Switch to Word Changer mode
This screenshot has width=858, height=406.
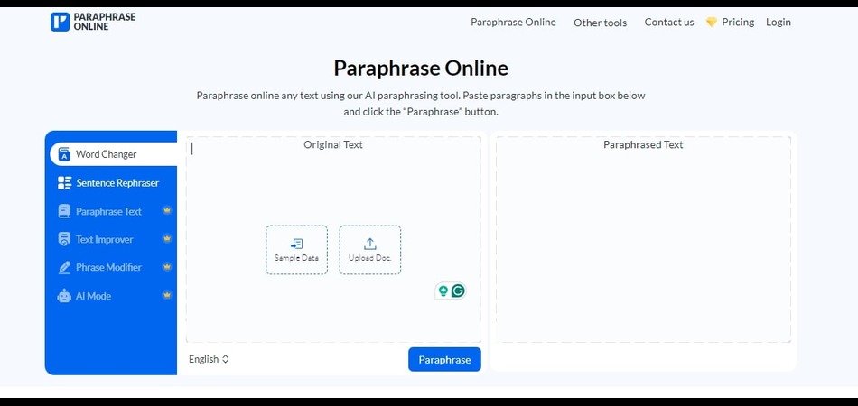(113, 154)
